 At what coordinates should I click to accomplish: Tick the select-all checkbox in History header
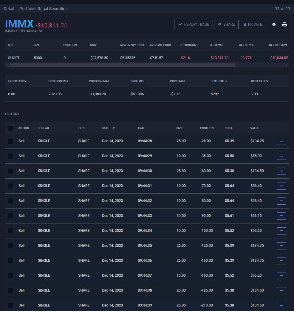coord(10,128)
